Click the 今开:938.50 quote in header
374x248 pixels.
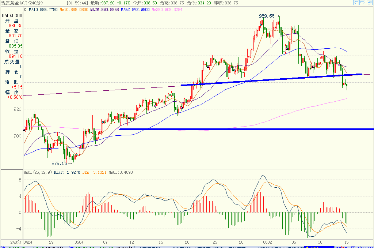145,3
